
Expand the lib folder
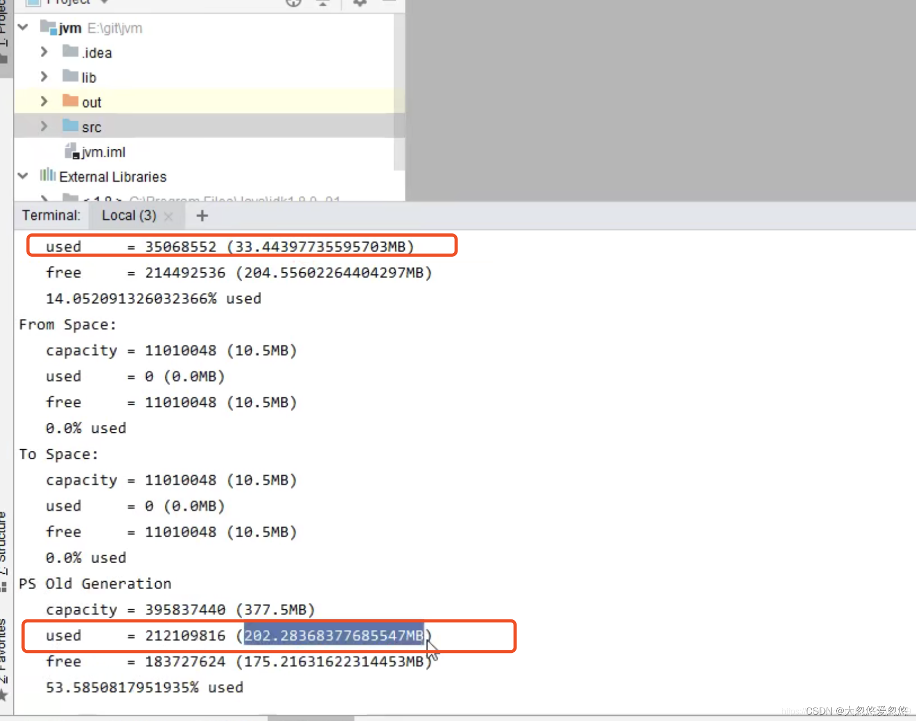coord(44,77)
